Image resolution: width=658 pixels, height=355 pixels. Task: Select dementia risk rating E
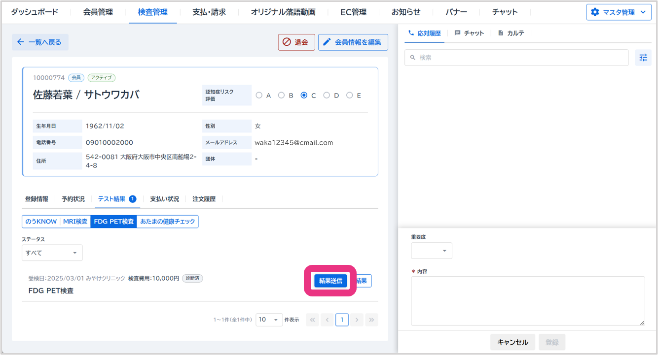click(349, 96)
